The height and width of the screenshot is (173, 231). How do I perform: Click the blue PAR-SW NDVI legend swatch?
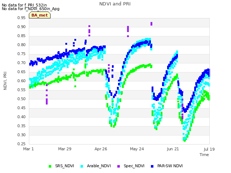coord(152,166)
